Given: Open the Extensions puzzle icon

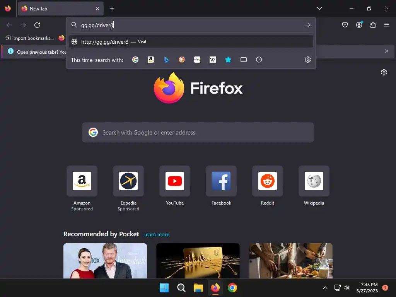Looking at the screenshot, I should tap(373, 25).
